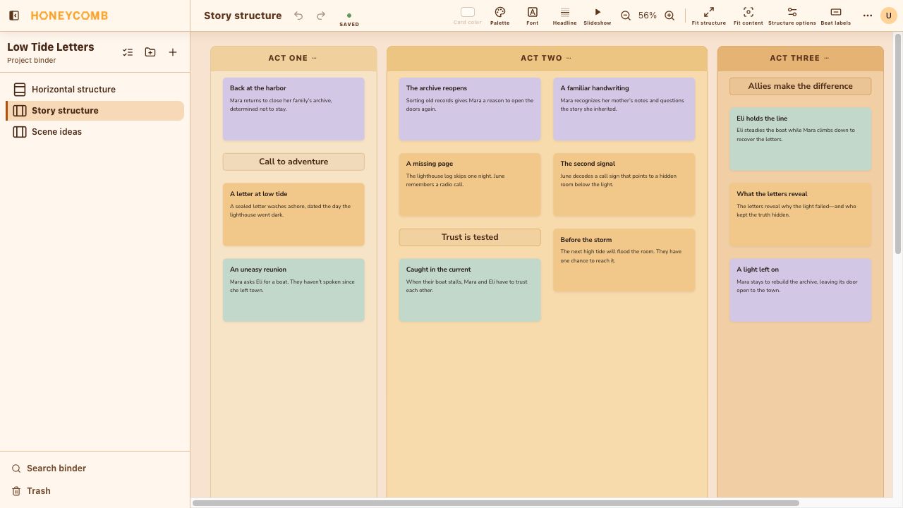903x508 pixels.
Task: Toggle the Headline option
Action: tap(564, 16)
